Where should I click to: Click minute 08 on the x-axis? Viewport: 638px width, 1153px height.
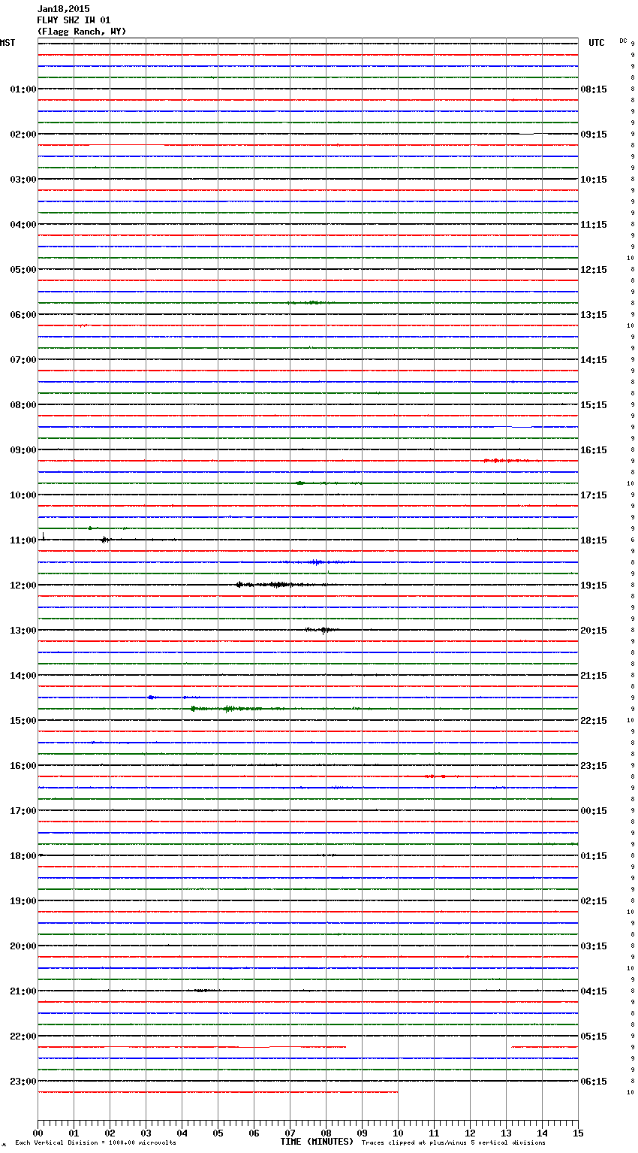click(326, 1133)
